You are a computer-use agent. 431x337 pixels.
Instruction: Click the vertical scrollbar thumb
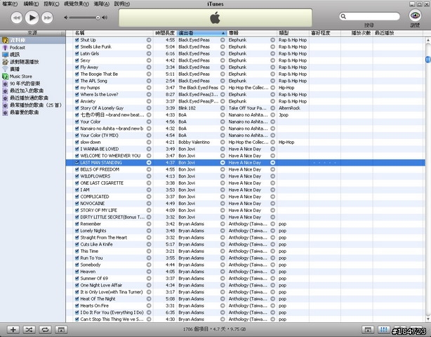click(427, 59)
